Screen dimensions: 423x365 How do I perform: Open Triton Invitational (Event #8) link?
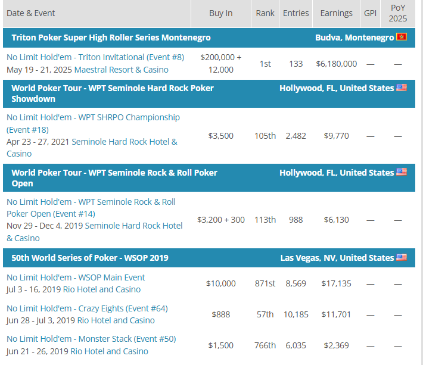point(95,57)
